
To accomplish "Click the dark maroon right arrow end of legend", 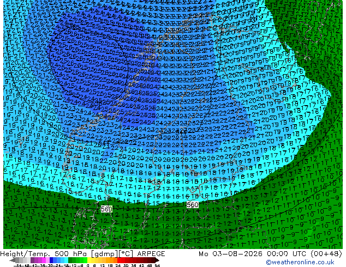I will click(157, 260).
